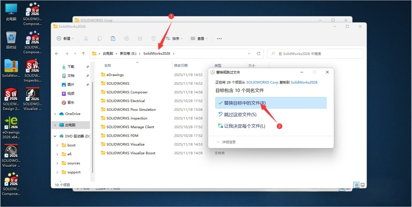Click the Paste clipboard icon in toolbar
The width and height of the screenshot is (412, 207).
113,38
